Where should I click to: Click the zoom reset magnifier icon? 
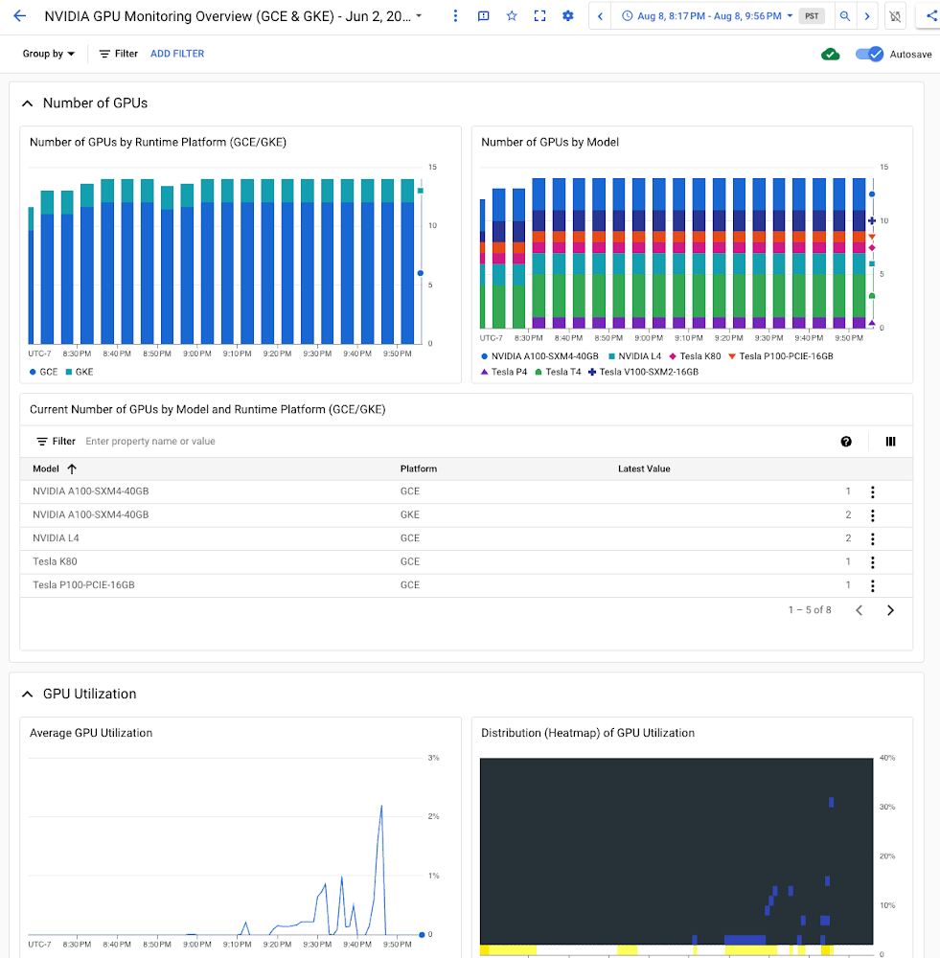pos(844,16)
